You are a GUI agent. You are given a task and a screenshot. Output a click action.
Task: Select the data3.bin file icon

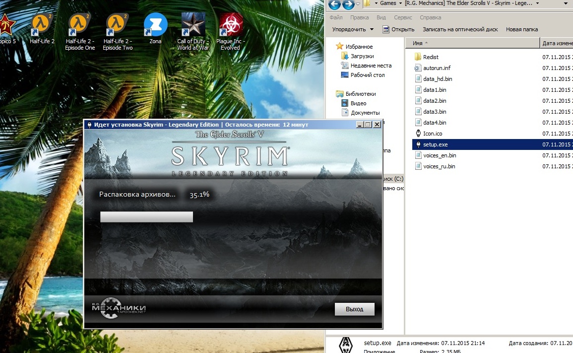418,112
